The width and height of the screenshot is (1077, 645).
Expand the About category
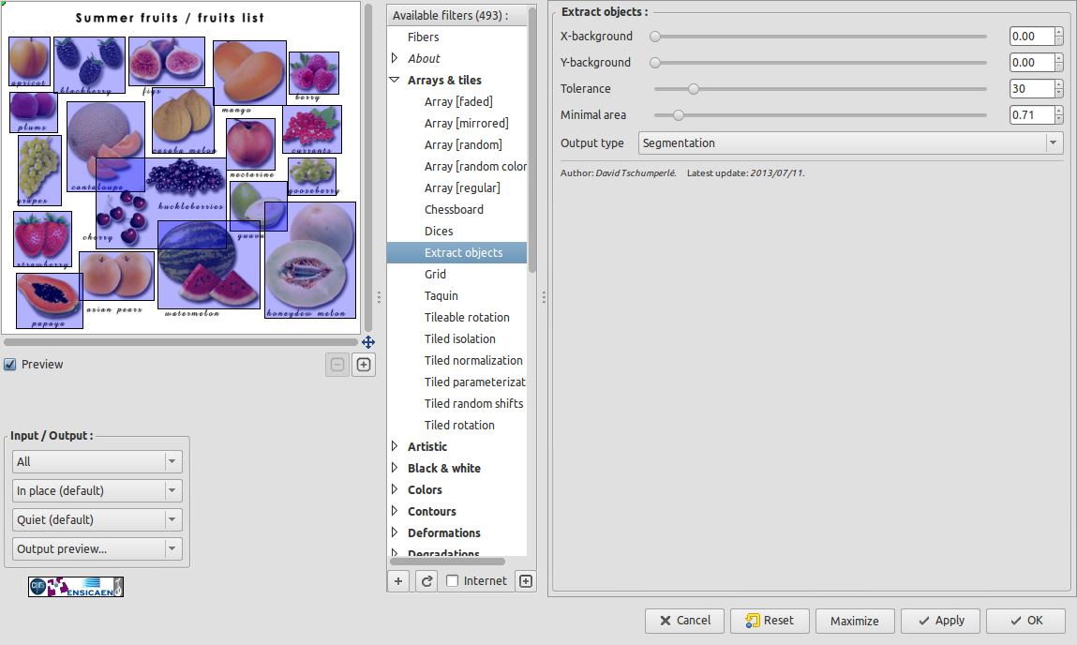pos(395,58)
